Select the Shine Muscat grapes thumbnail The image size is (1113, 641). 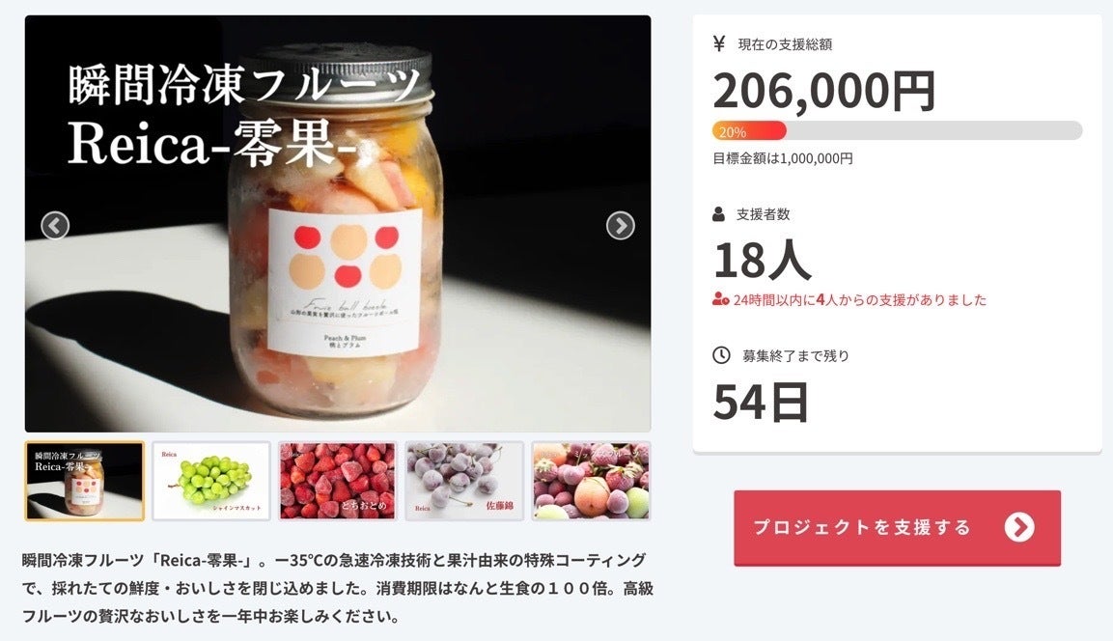(211, 482)
